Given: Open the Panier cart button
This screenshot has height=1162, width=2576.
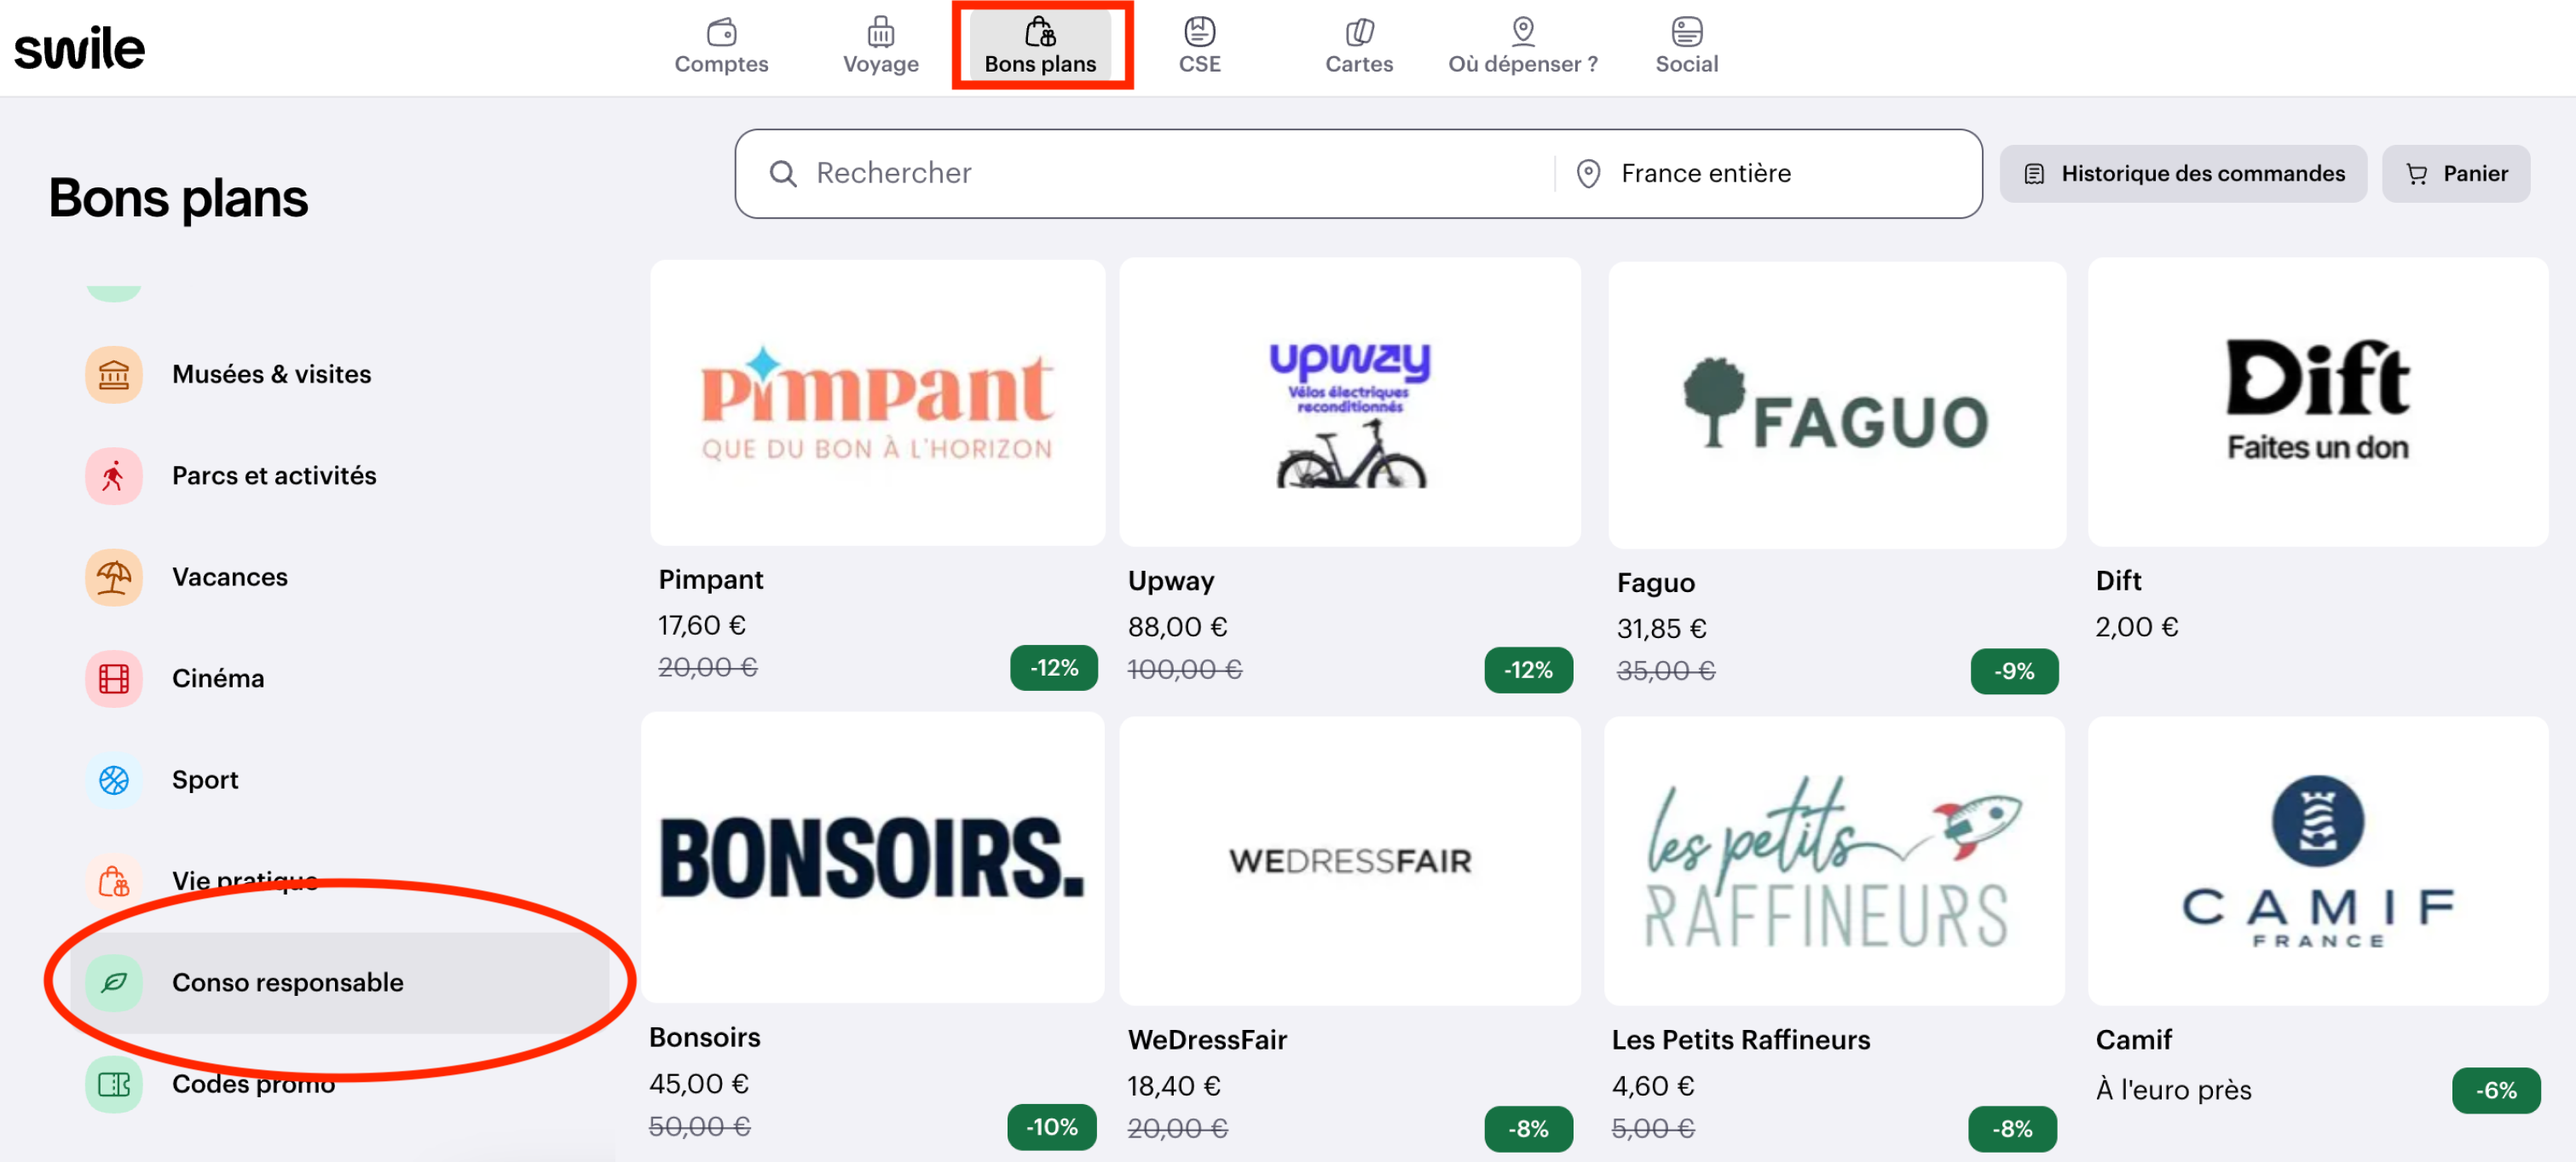Looking at the screenshot, I should 2455,174.
